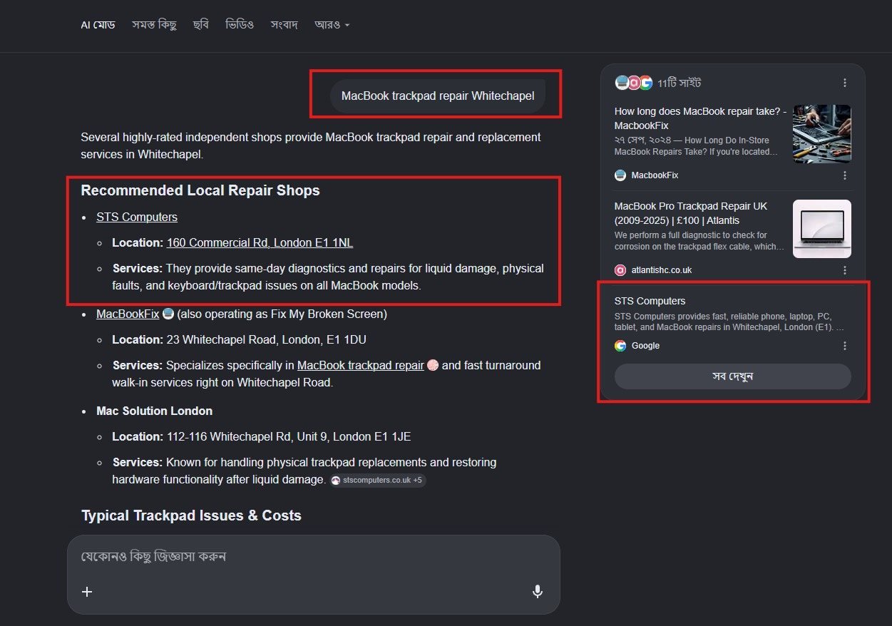Click the সব দেখুন button
This screenshot has height=626, width=892.
(732, 376)
